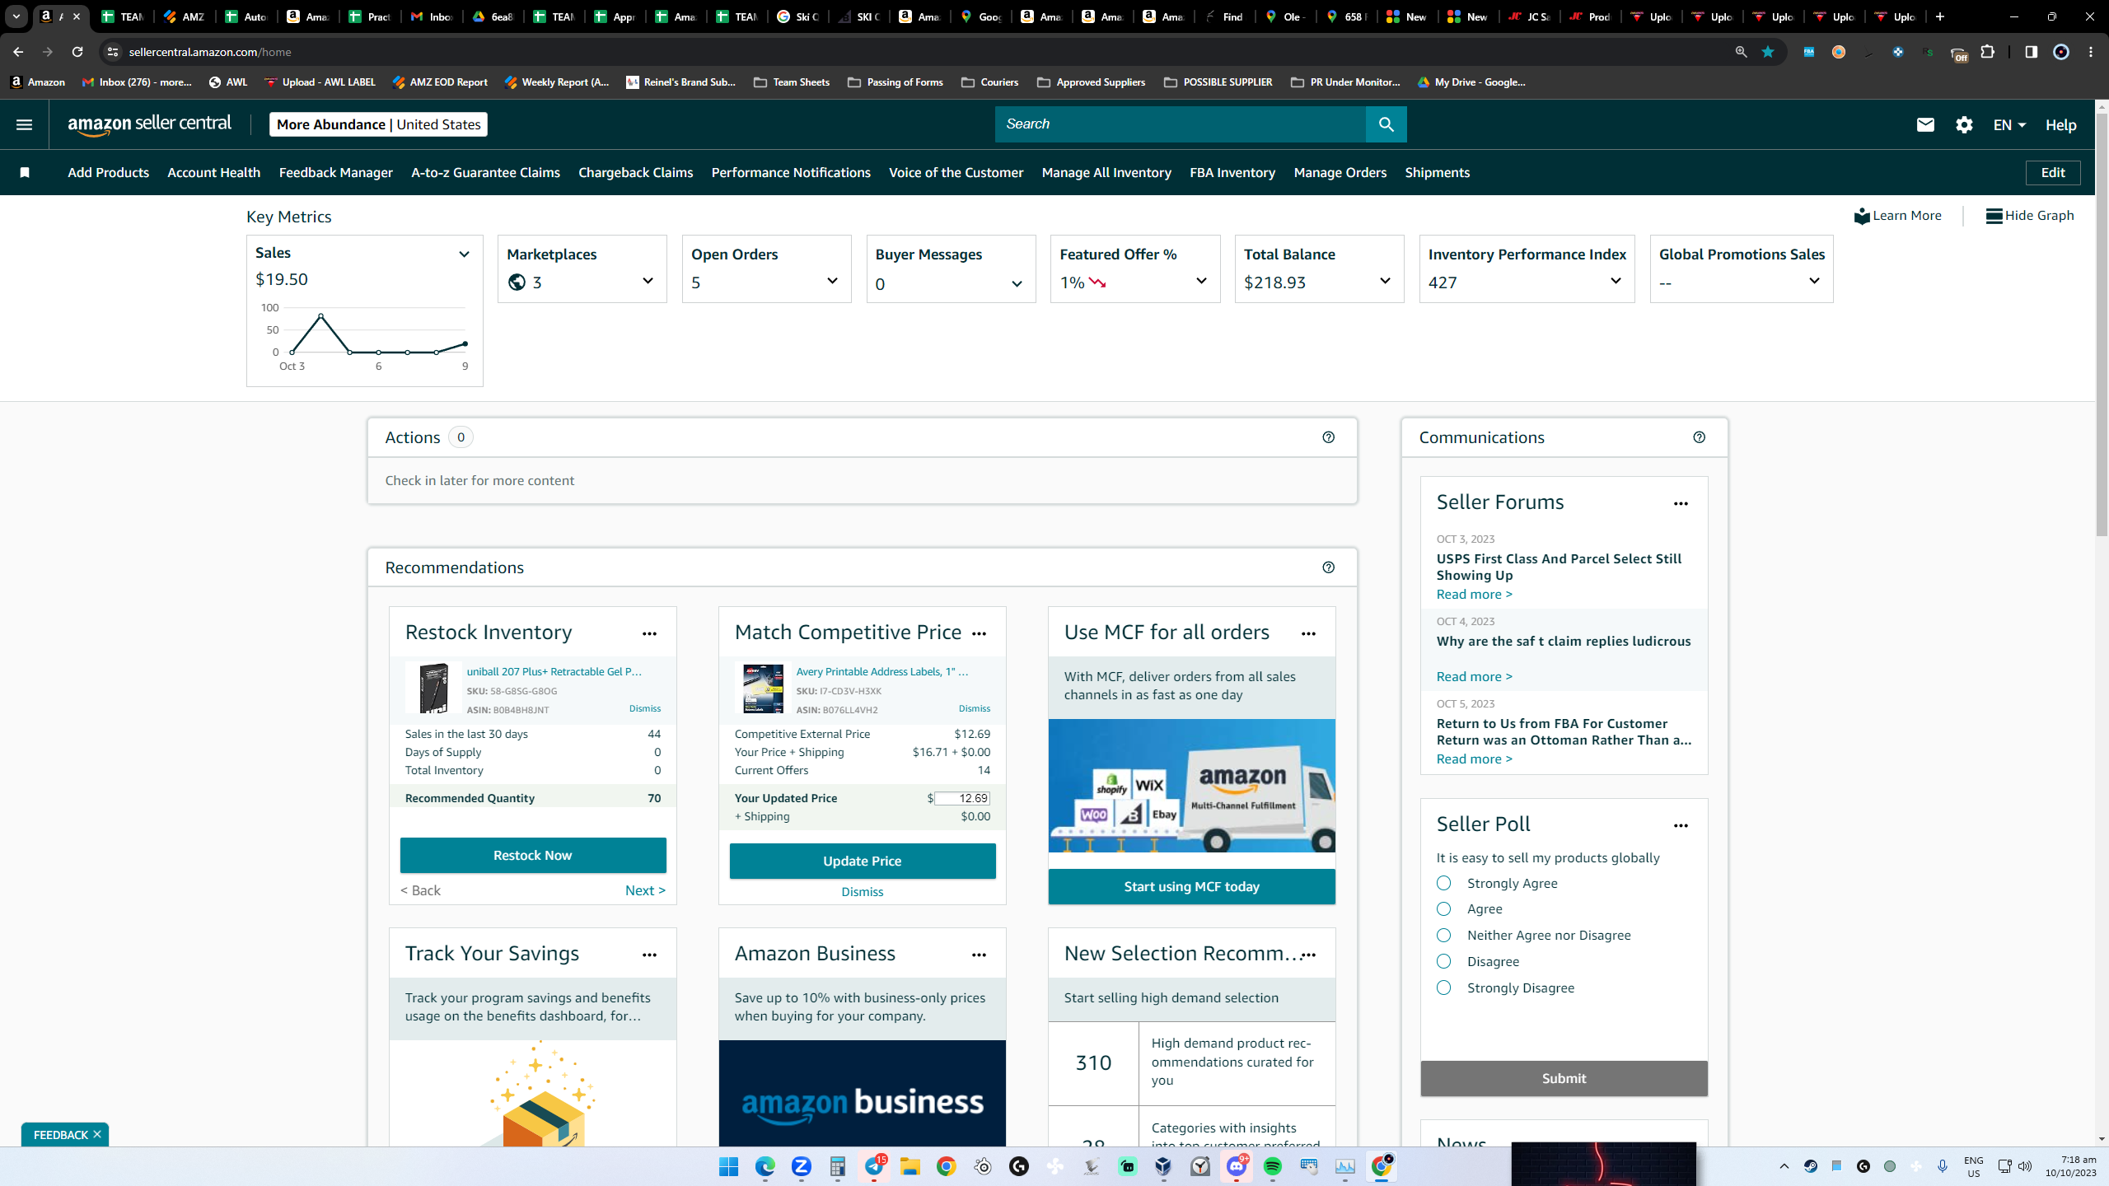This screenshot has height=1186, width=2109.
Task: Expand Inventory Performance Index dropdown
Action: tap(1616, 282)
